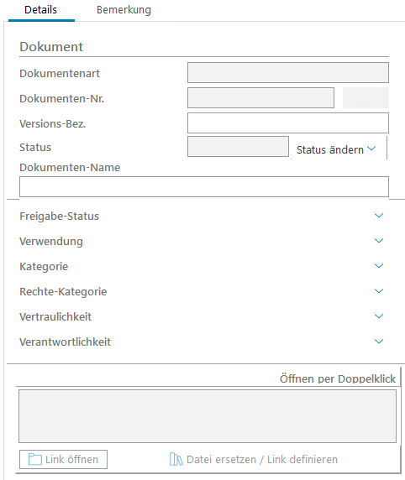Click the Link öffnen button
This screenshot has height=480, width=405.
[x=64, y=459]
